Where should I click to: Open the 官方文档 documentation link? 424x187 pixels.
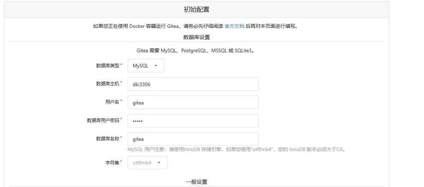coord(234,26)
